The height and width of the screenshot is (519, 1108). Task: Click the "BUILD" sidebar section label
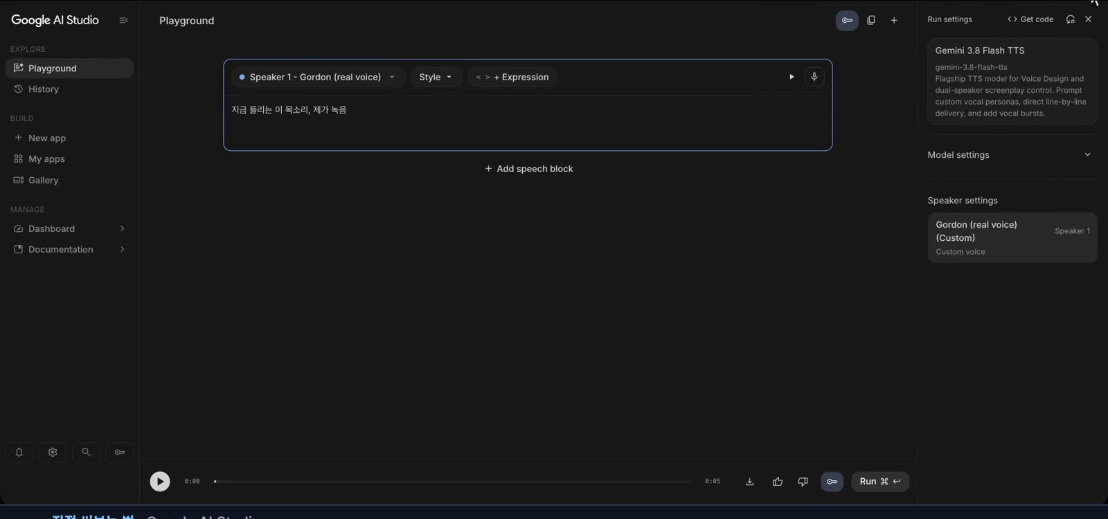click(x=21, y=118)
